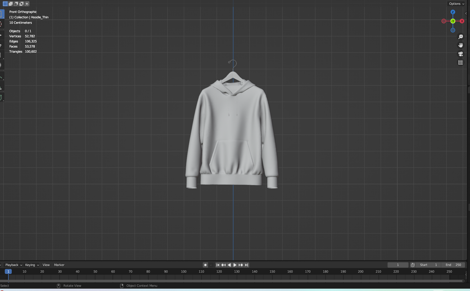Click the Triangles count '100,602'
The height and width of the screenshot is (291, 470).
31,51
